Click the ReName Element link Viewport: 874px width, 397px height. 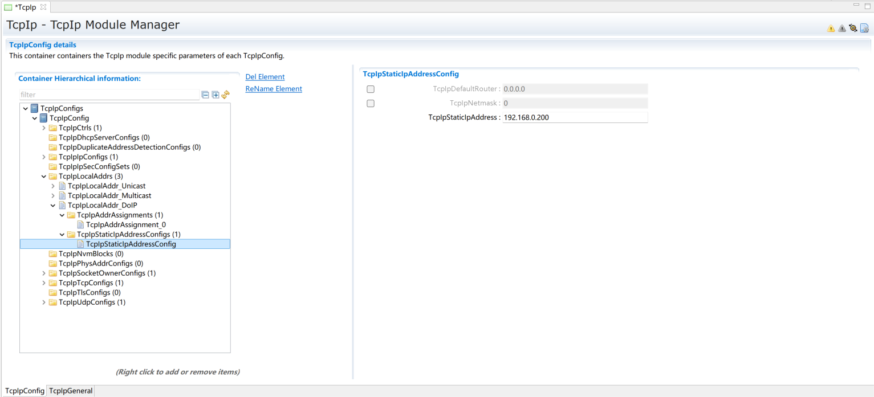[274, 89]
